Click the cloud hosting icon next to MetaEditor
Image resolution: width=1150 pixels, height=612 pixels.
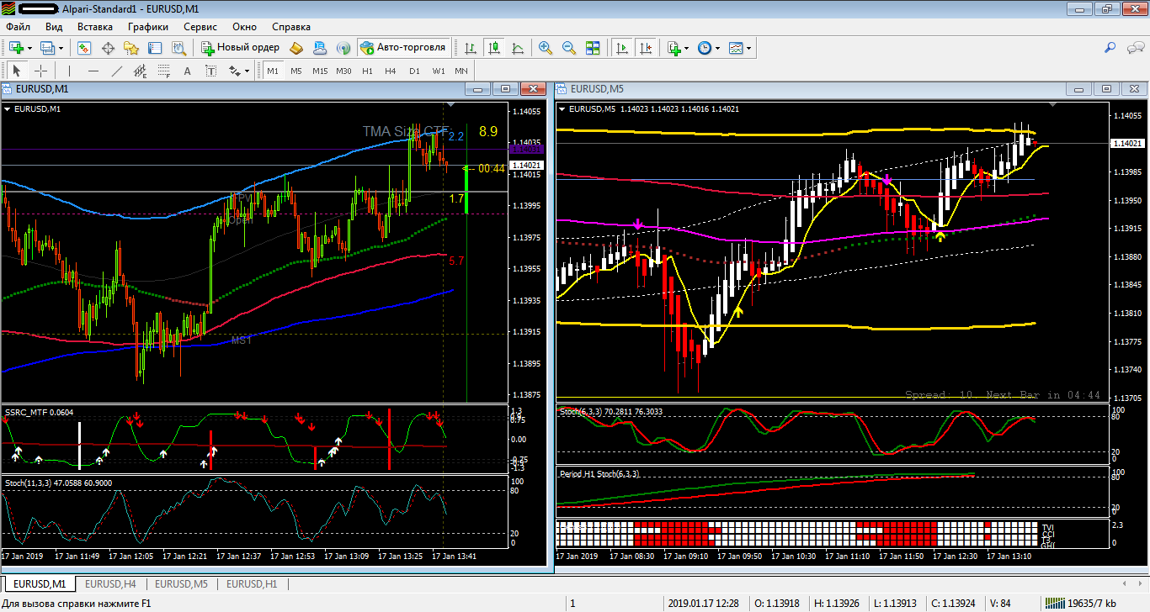click(x=320, y=48)
